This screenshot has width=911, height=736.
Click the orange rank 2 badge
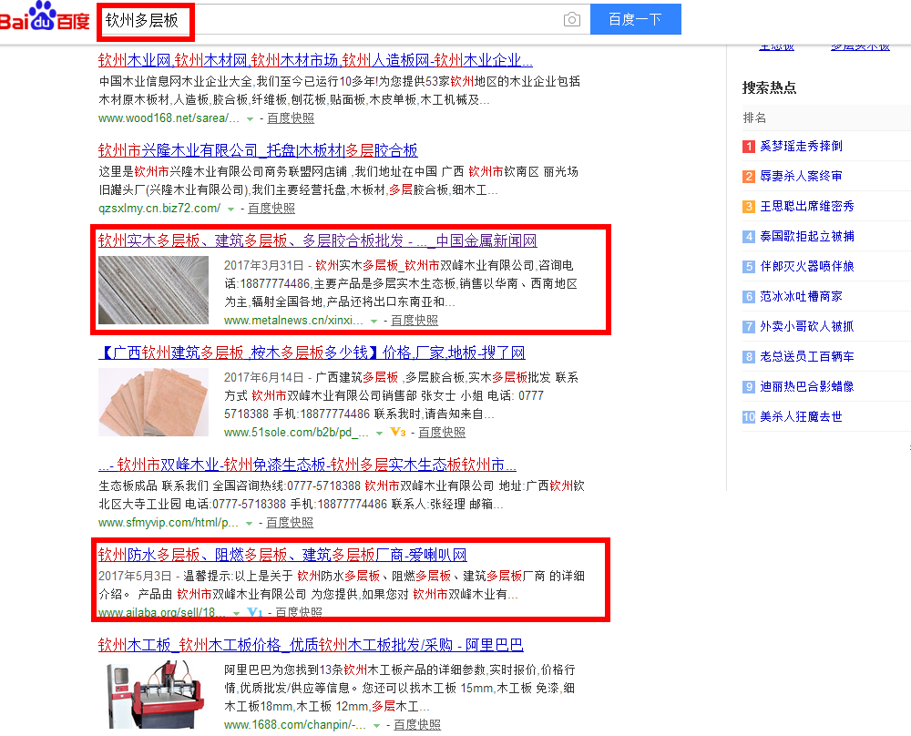[x=749, y=177]
